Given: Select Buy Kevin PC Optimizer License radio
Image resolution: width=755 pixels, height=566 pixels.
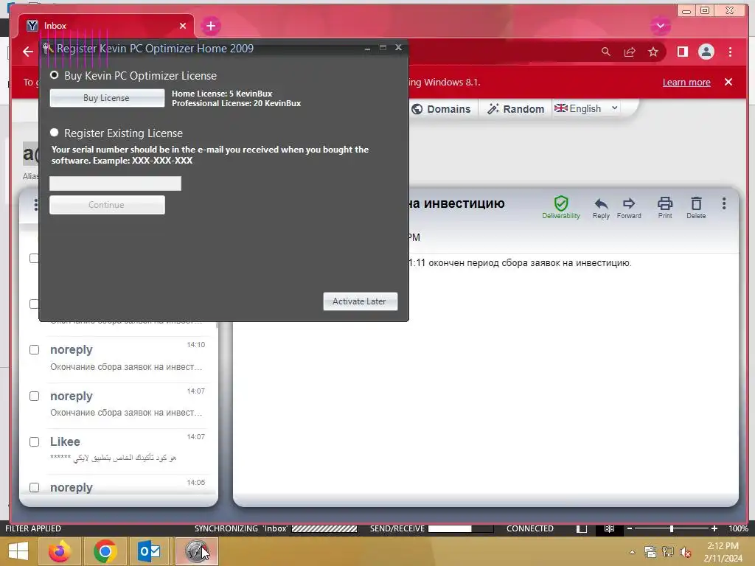Looking at the screenshot, I should (55, 76).
